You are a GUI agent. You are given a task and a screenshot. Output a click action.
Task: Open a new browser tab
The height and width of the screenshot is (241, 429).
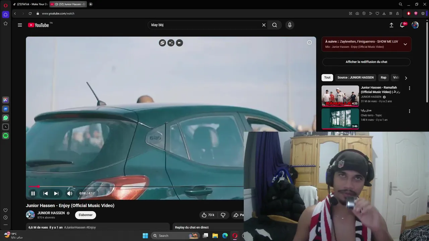[90, 4]
